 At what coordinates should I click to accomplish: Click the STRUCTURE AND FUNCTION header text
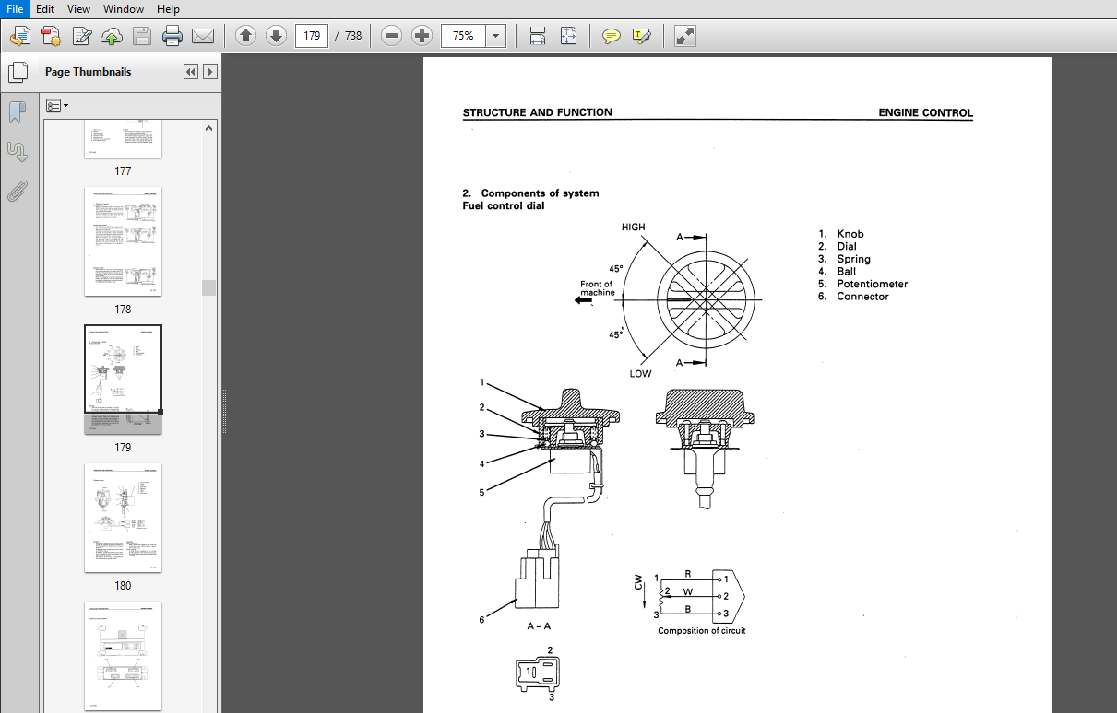(537, 112)
